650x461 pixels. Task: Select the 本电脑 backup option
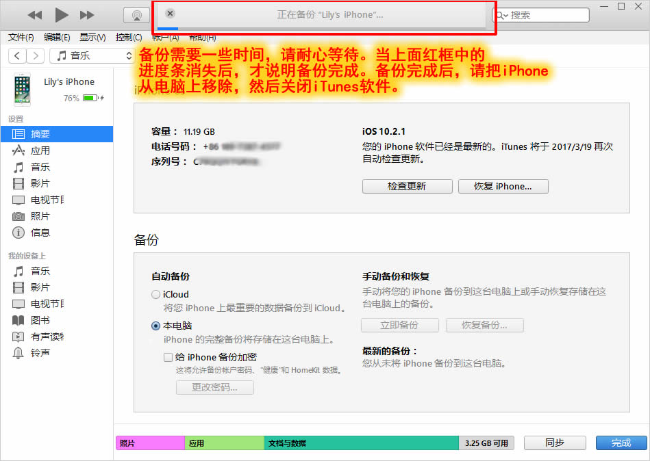coord(155,326)
